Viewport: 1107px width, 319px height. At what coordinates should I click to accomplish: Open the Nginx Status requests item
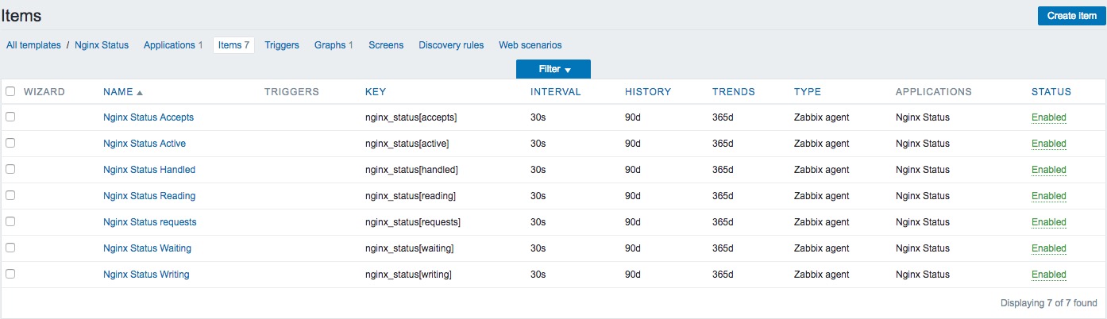[x=150, y=222]
